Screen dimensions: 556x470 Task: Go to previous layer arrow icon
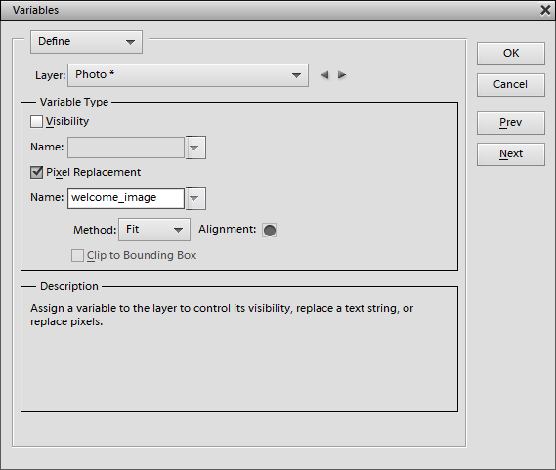324,75
